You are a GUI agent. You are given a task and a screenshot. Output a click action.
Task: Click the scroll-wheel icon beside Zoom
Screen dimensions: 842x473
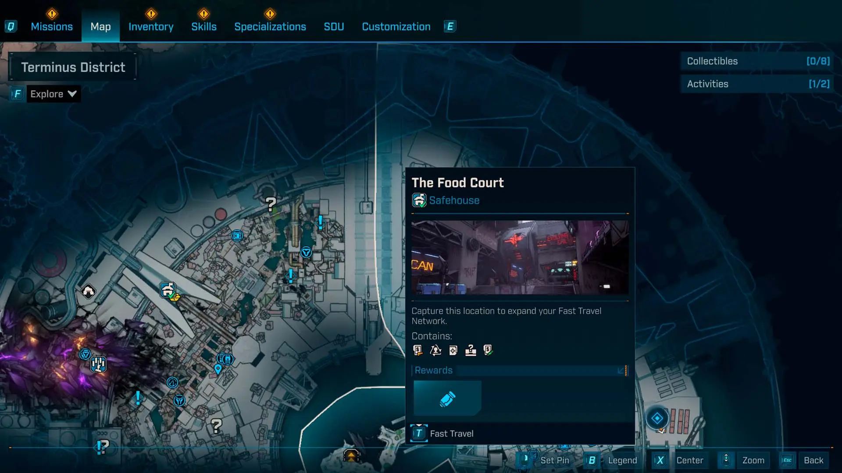(x=726, y=460)
